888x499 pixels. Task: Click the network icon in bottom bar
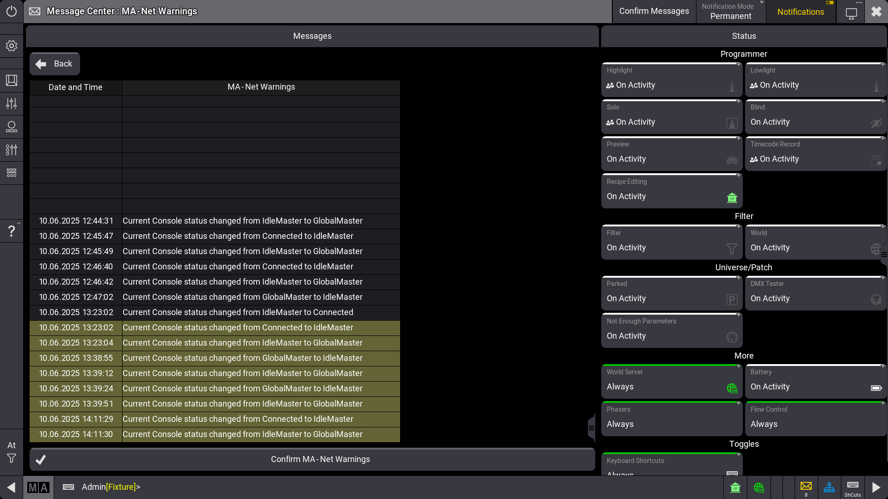[x=829, y=487]
